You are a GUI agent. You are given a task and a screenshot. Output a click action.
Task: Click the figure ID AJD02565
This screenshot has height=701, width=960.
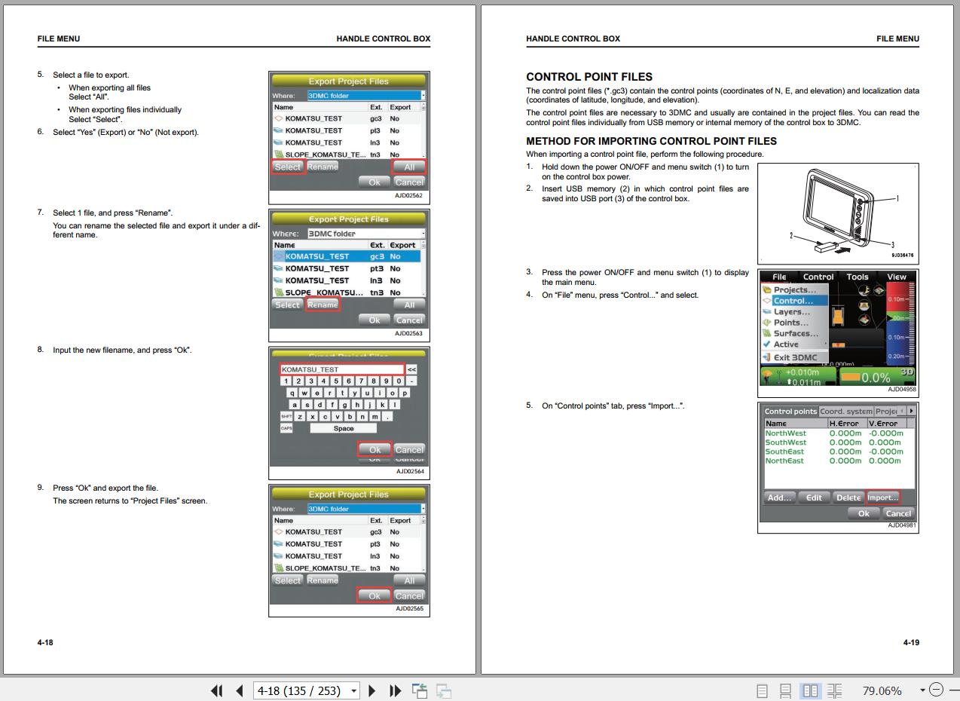(x=410, y=608)
